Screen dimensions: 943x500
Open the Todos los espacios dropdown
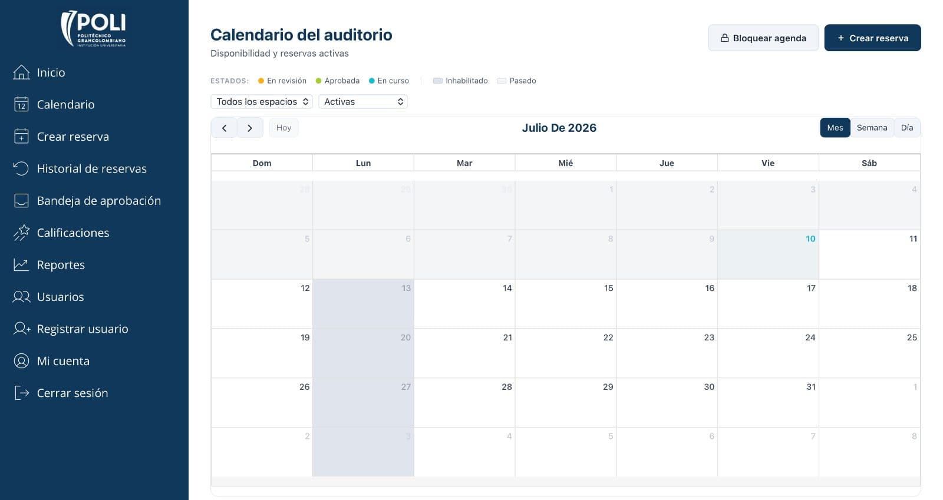262,101
